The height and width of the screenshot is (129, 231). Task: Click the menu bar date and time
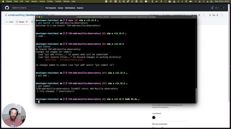click(x=222, y=1)
